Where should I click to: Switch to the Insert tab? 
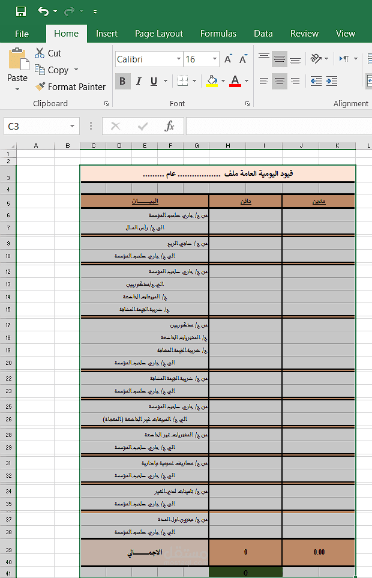pos(107,34)
